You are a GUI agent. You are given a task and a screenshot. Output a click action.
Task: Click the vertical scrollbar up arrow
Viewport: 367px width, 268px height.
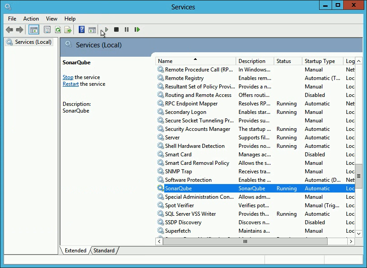tap(358, 61)
